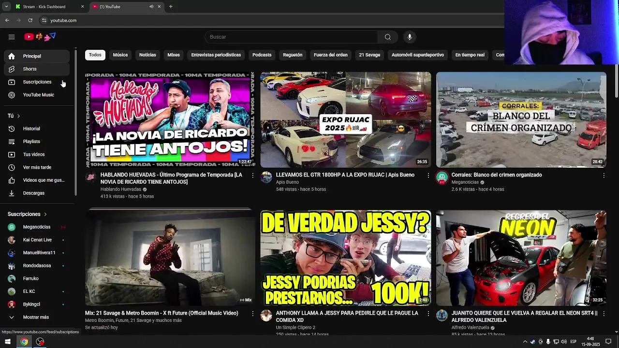Open Videos que me gustan
Viewport: 619px width, 348px height.
click(37, 180)
